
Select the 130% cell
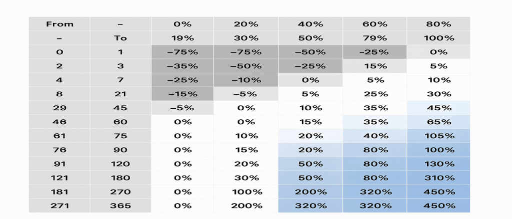438,164
